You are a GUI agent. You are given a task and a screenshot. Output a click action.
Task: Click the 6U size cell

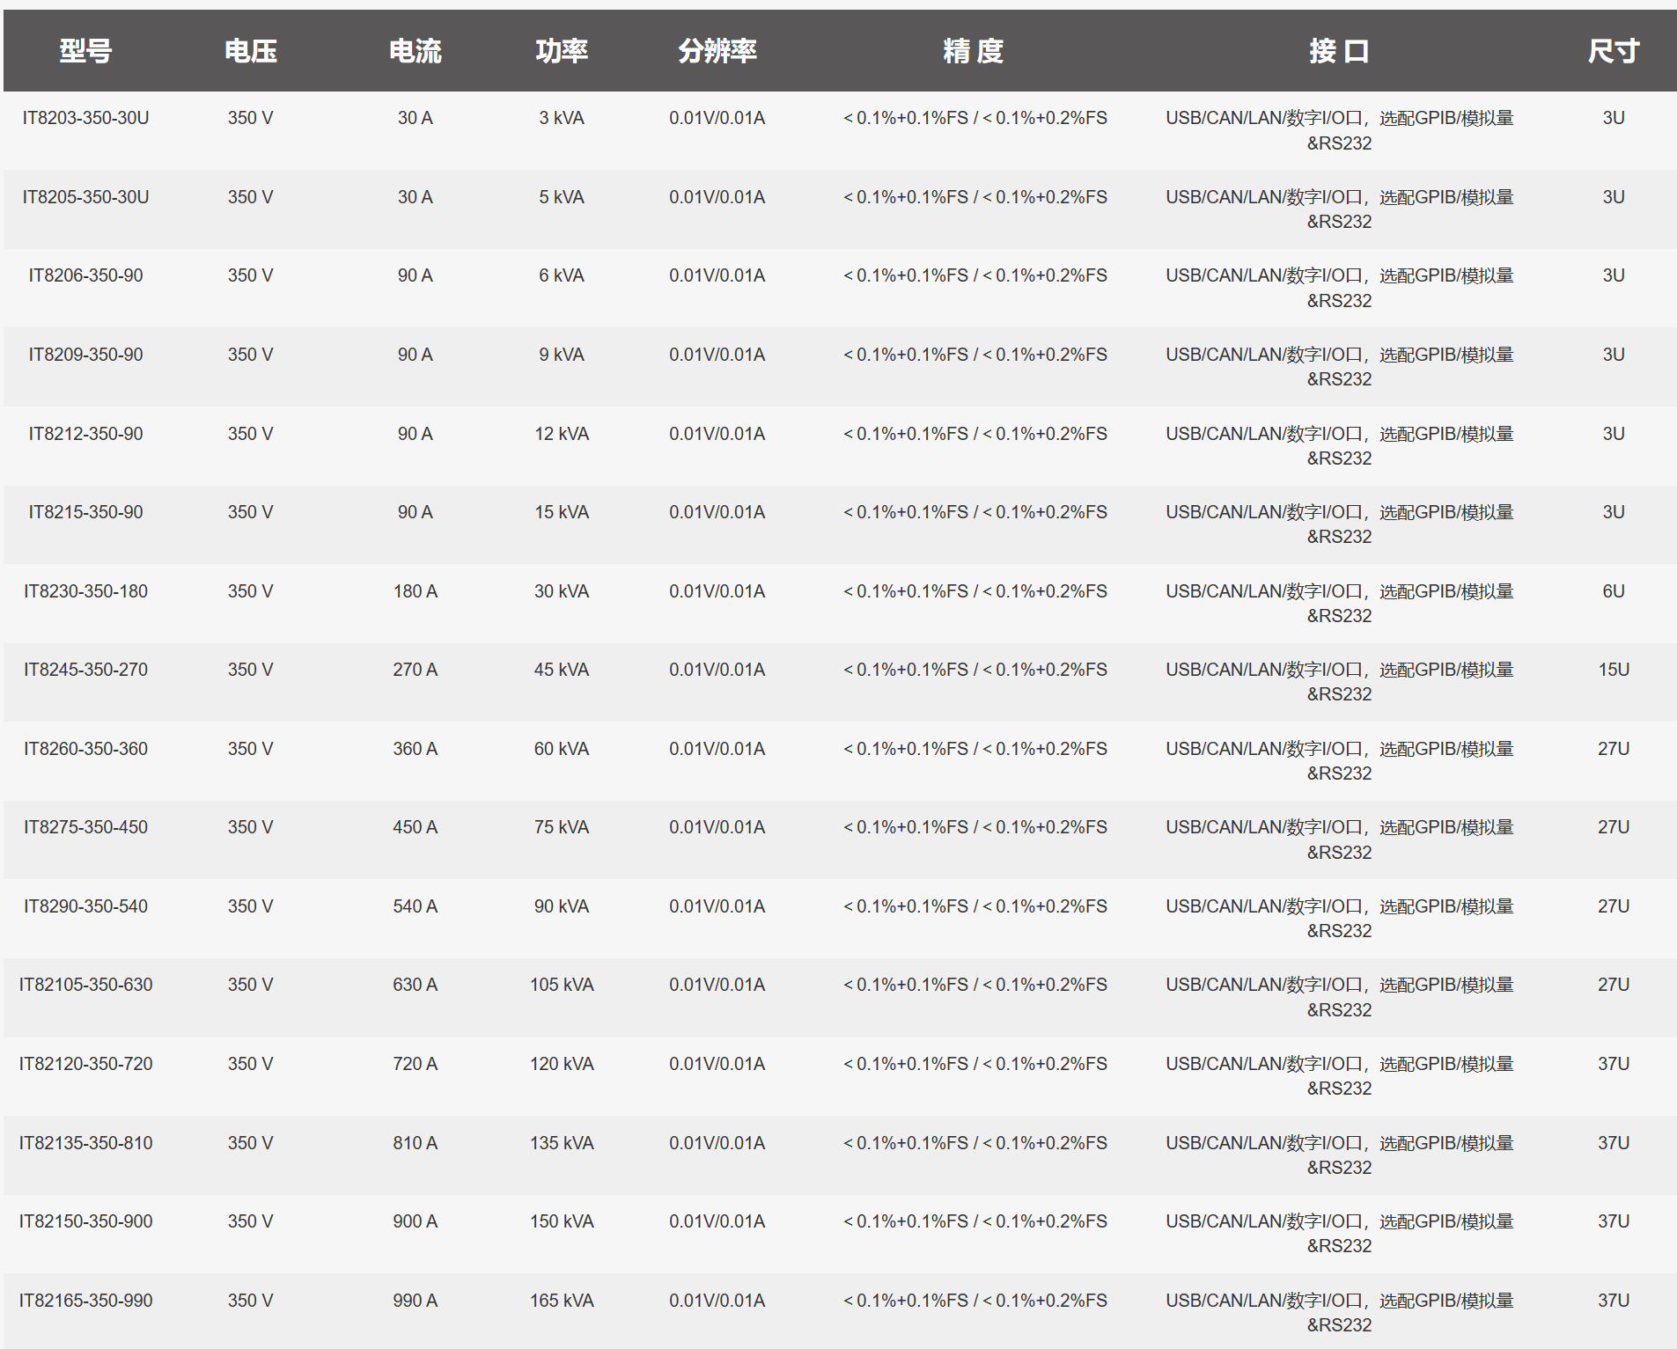1613,591
